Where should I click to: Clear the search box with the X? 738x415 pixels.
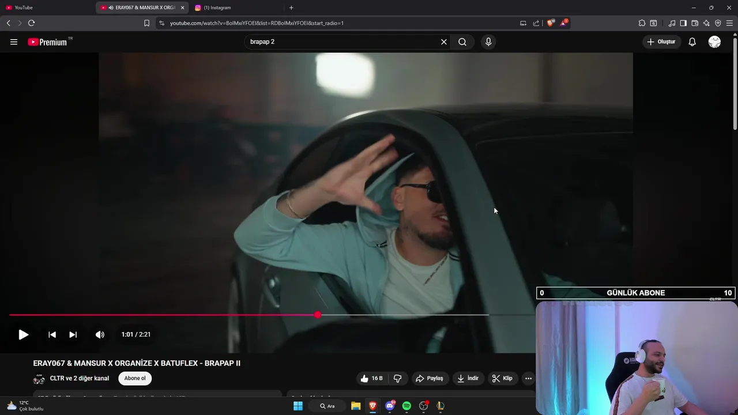(444, 41)
